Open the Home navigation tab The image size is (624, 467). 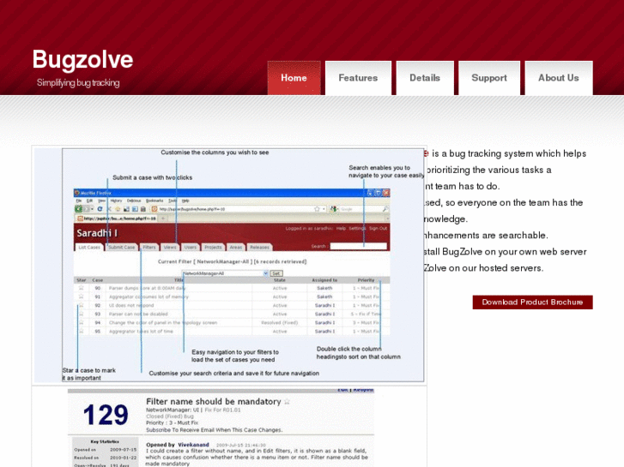tap(294, 78)
